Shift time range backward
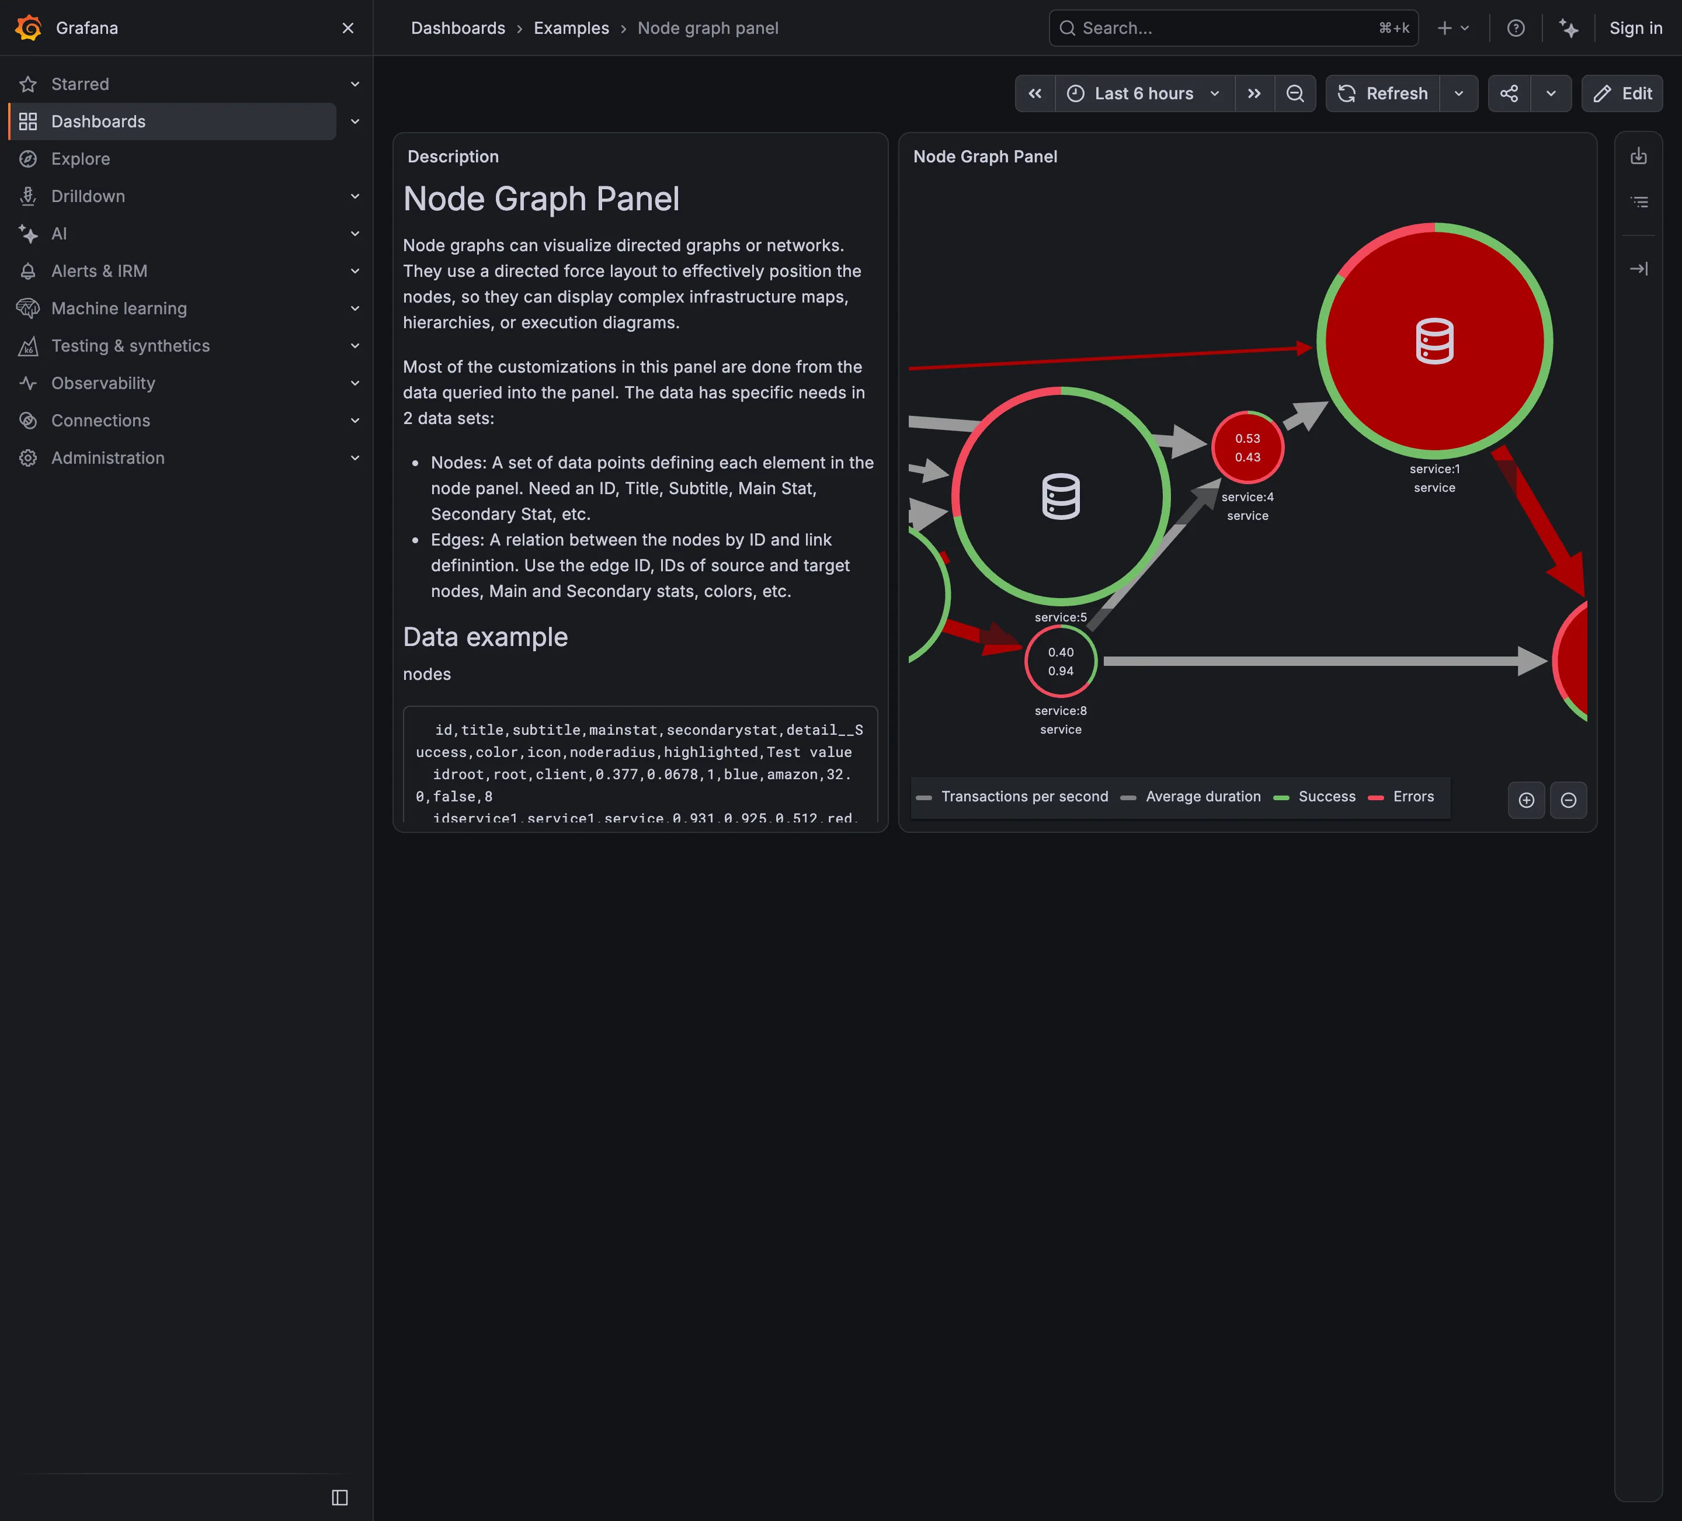Viewport: 1682px width, 1521px height. coord(1035,93)
